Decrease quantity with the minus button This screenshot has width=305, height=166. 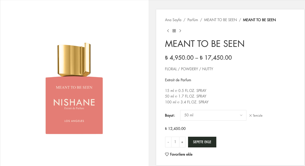(168, 142)
